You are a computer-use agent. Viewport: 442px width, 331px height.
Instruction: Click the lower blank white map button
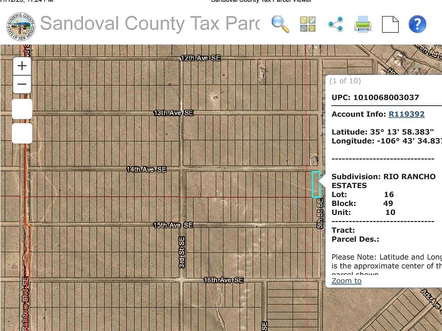coord(22,133)
